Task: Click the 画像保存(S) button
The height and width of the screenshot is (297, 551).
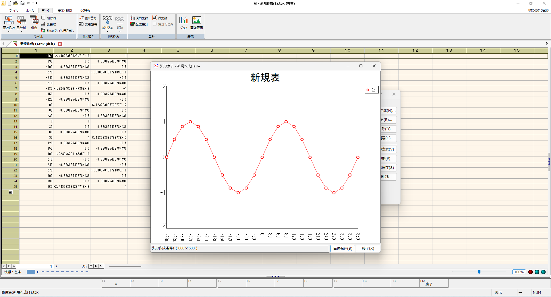Action: click(343, 248)
